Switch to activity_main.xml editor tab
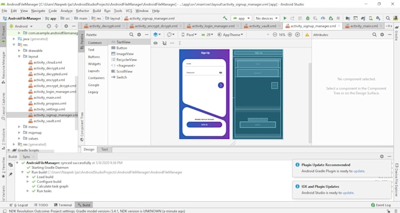 pos(364,26)
